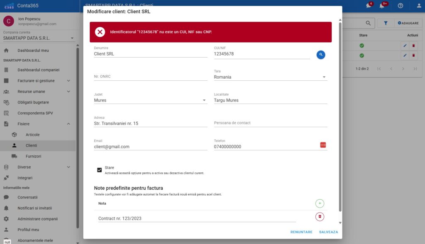Open the help question mark icon
The width and height of the screenshot is (425, 244).
tap(400, 6)
